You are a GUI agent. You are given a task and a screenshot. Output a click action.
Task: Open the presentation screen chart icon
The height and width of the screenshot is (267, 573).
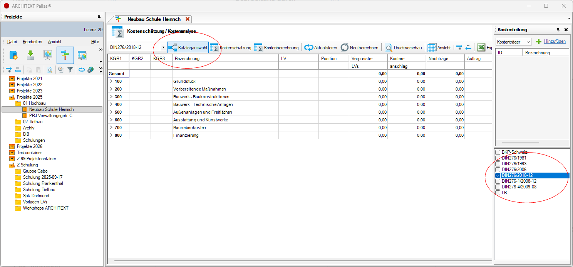(x=48, y=55)
